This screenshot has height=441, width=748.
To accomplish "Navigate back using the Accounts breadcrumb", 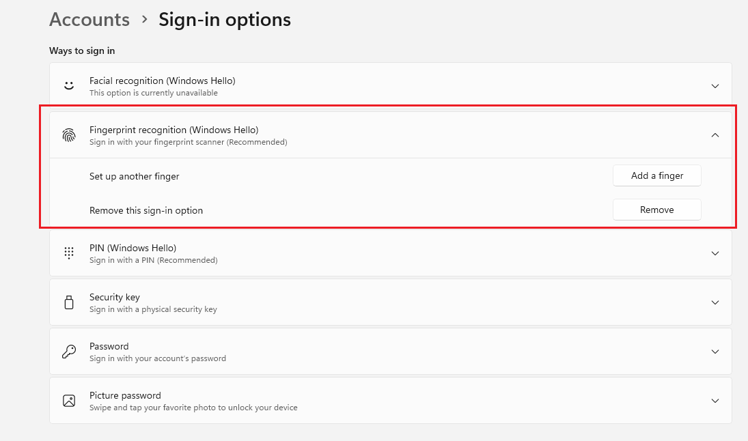I will coord(89,19).
